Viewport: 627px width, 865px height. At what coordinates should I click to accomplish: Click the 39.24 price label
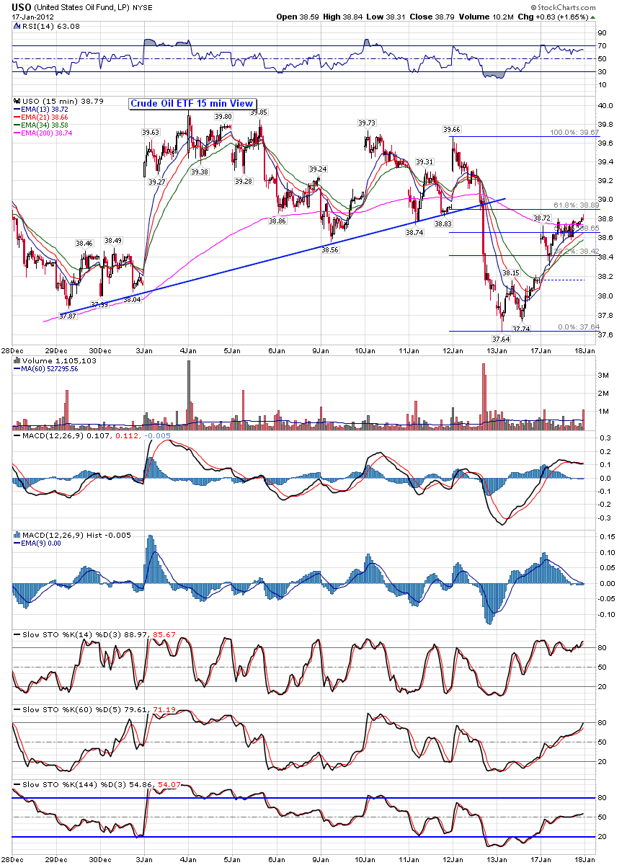(x=318, y=169)
